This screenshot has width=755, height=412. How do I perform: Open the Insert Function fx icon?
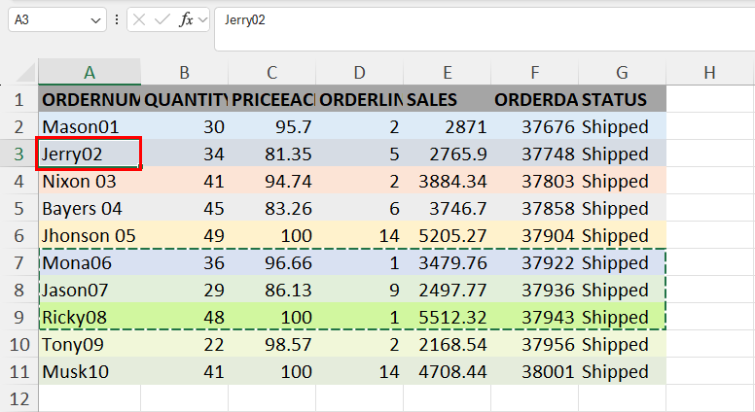coord(186,19)
